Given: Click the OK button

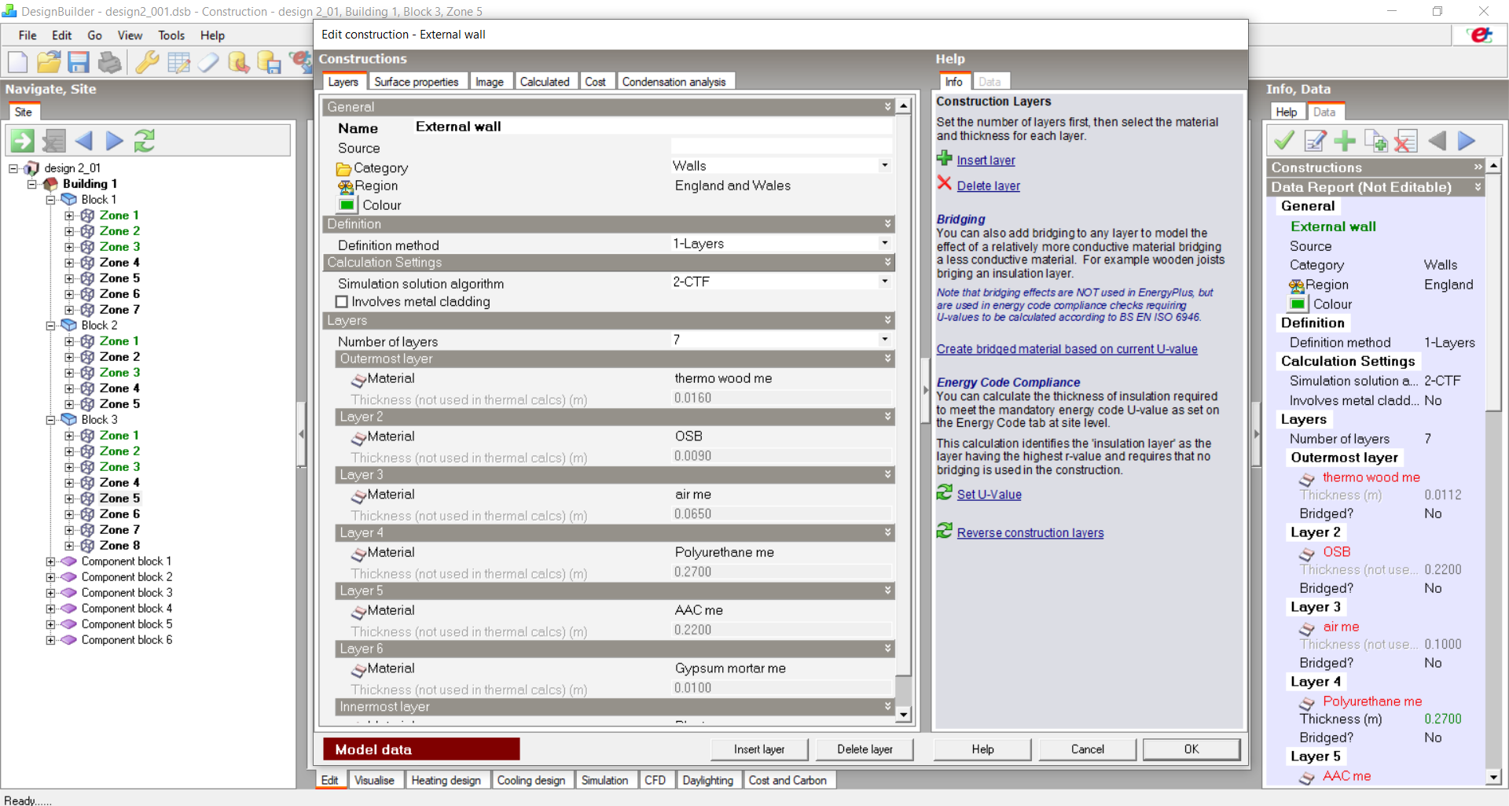Looking at the screenshot, I should 1191,749.
